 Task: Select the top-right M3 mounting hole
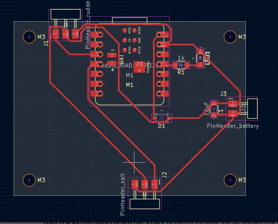(230, 37)
